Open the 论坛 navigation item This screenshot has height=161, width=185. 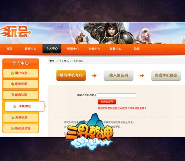coord(137,49)
